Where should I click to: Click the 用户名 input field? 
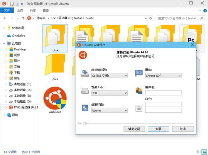click(x=163, y=93)
